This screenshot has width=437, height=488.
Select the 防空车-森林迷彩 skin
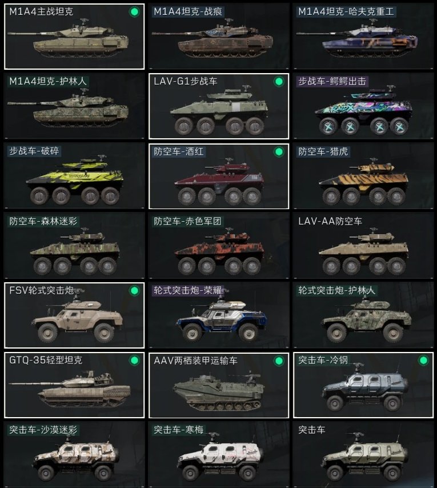(x=74, y=246)
